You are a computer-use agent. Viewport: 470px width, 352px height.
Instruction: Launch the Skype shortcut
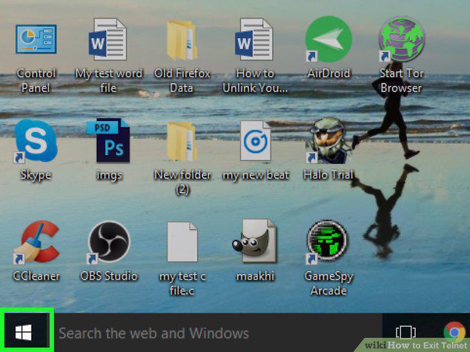[36, 141]
